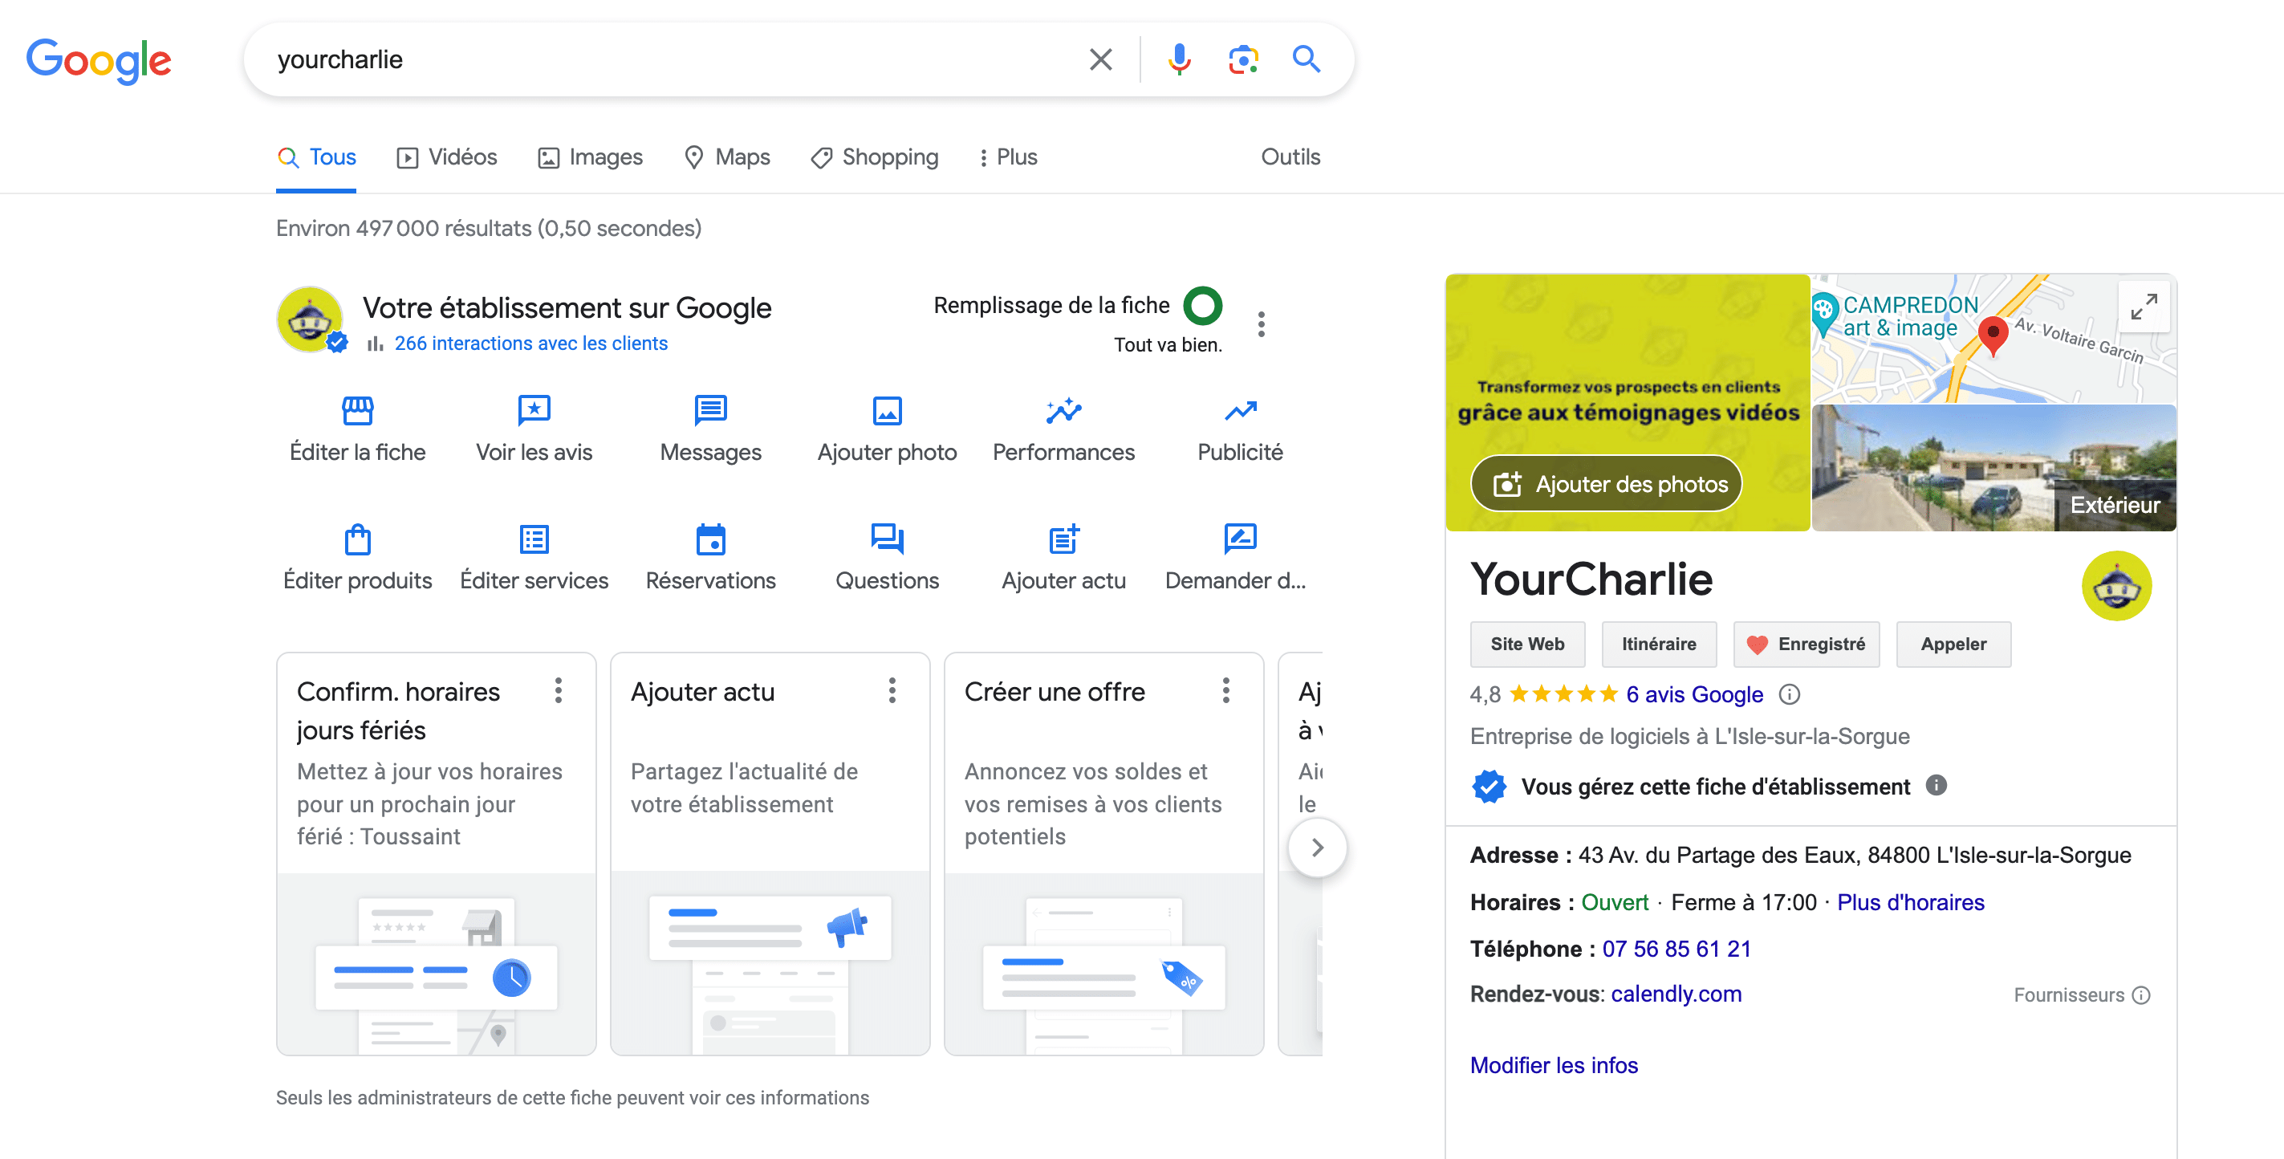Click the Appeler button

click(x=1953, y=644)
